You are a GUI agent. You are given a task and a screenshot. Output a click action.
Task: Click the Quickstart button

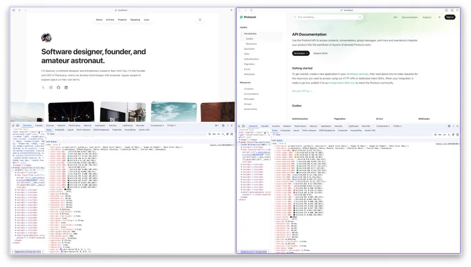301,53
